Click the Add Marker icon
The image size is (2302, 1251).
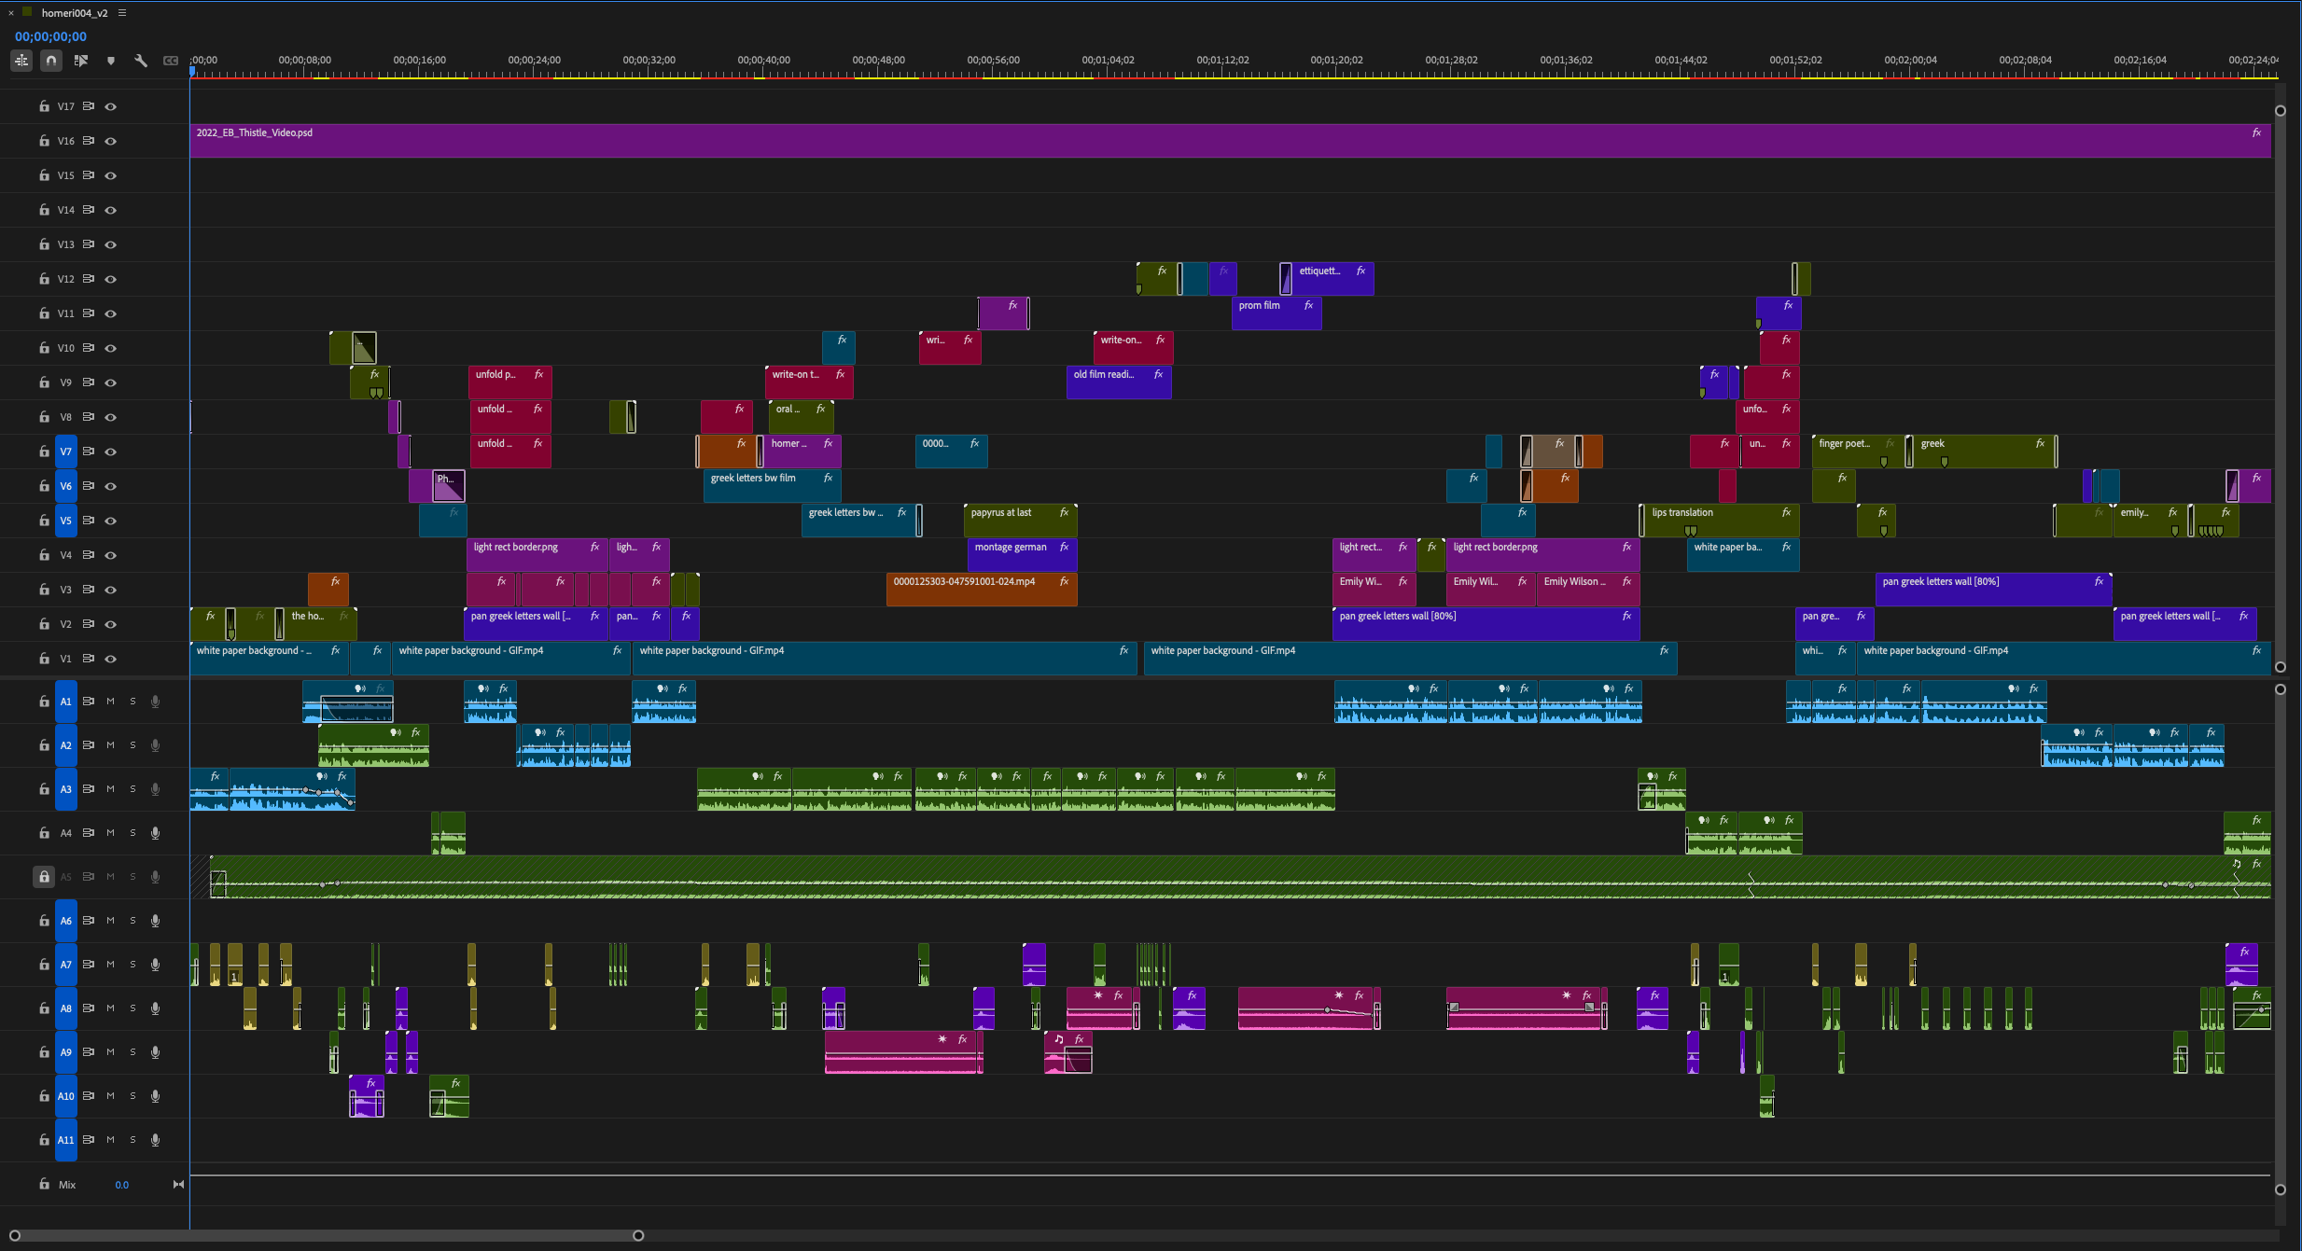click(x=111, y=61)
